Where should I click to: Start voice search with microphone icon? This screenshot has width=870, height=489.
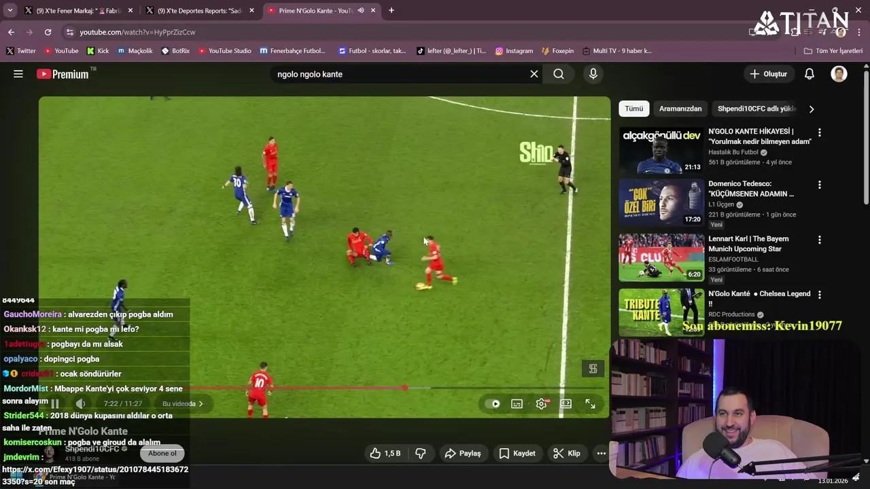(593, 74)
